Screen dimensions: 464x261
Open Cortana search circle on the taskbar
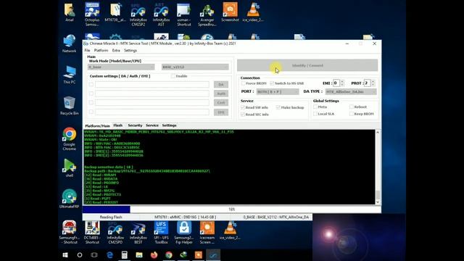coord(80,254)
